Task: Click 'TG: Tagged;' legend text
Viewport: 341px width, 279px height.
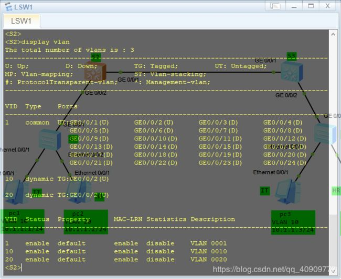Action: click(x=156, y=66)
